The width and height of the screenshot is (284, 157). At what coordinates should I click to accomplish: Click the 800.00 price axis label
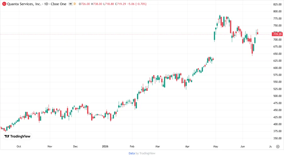[277, 11]
